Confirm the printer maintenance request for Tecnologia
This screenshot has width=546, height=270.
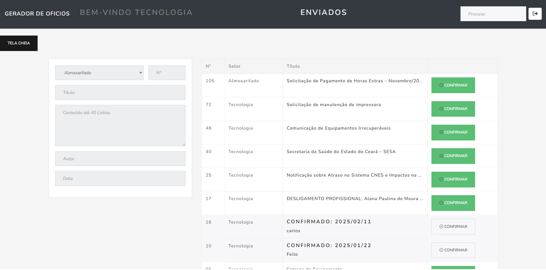click(453, 109)
